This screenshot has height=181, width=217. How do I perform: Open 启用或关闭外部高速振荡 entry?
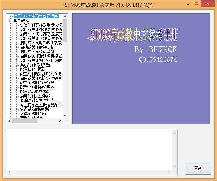click(41, 30)
